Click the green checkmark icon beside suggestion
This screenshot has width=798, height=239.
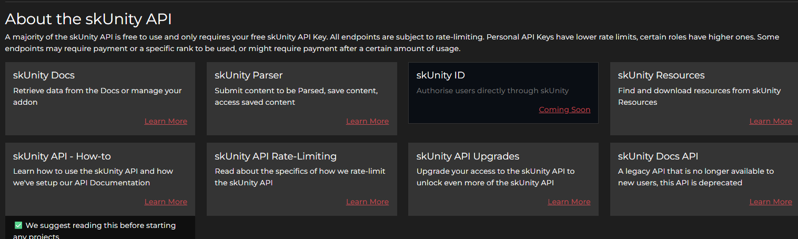tap(18, 225)
